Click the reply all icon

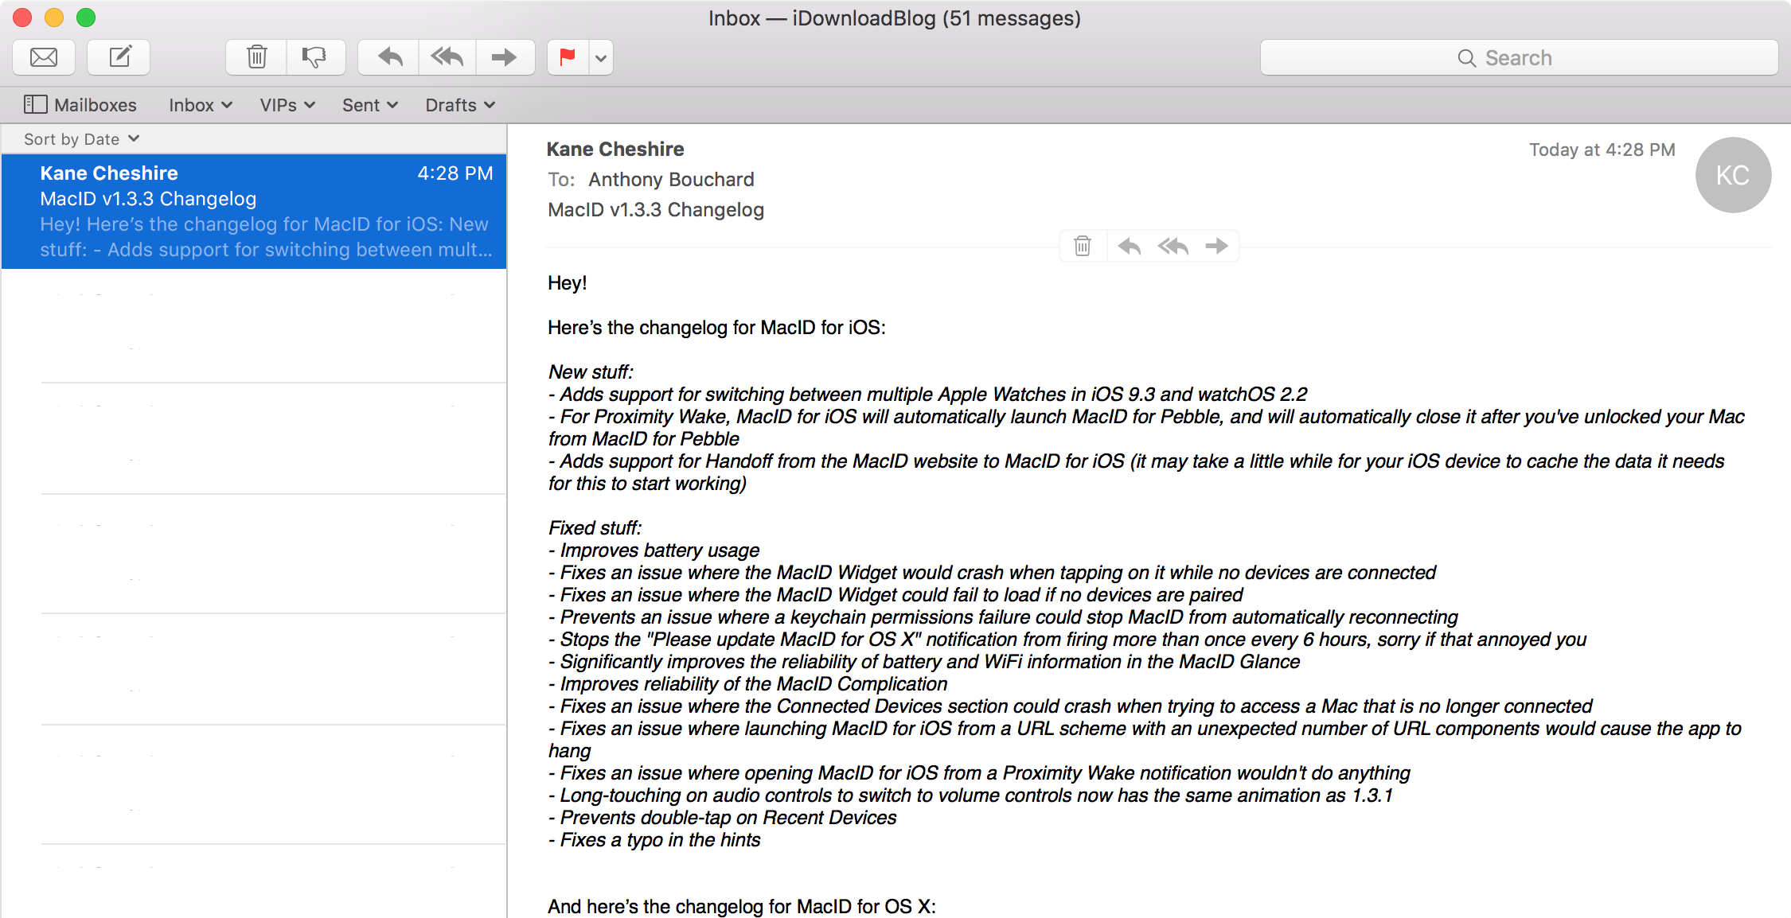click(1173, 245)
